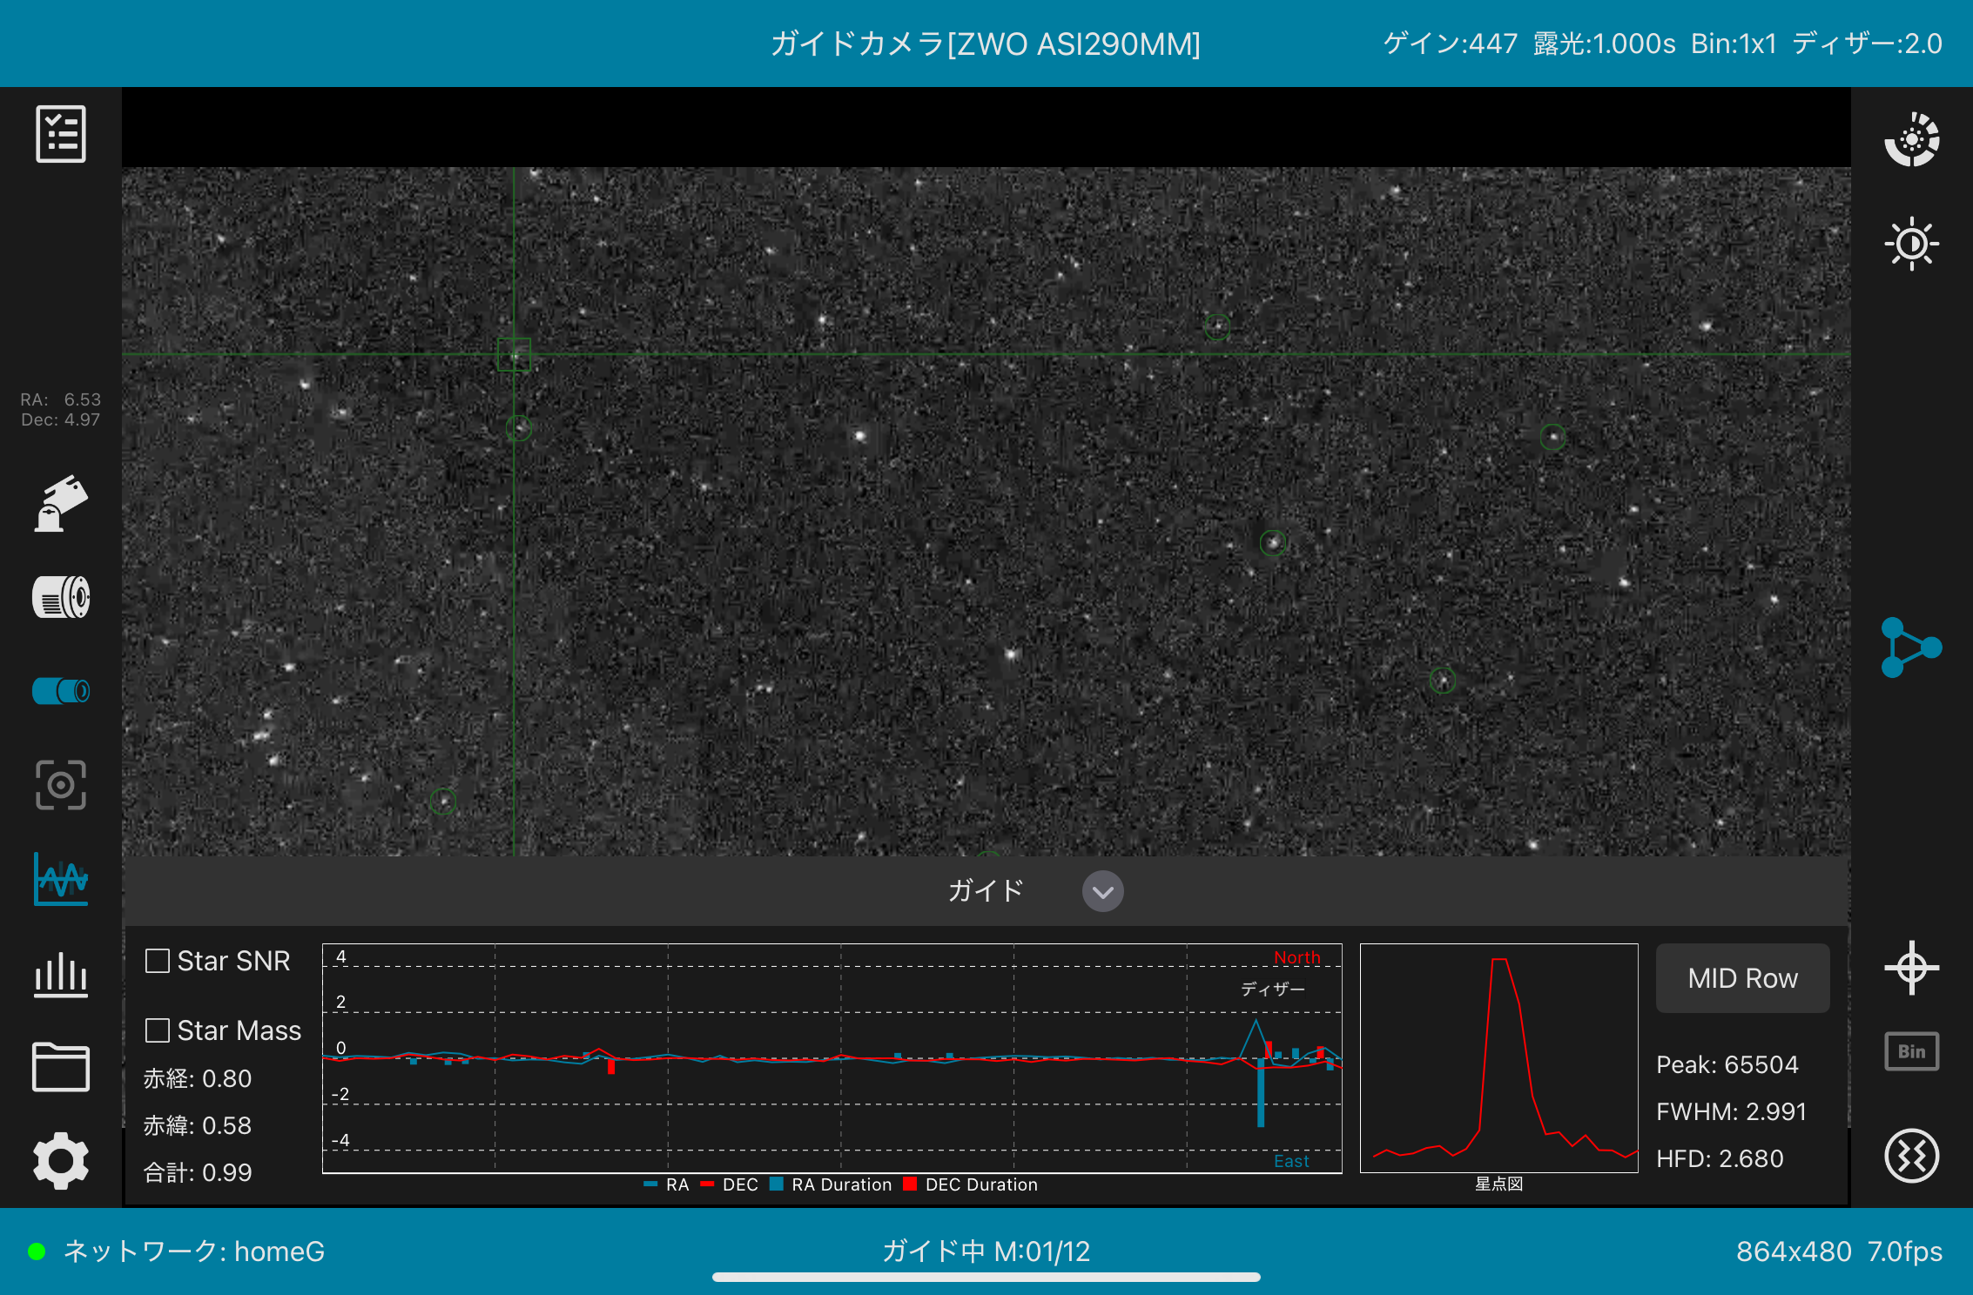The width and height of the screenshot is (1973, 1295).
Task: Click the crosshair target icon
Action: [x=1911, y=968]
